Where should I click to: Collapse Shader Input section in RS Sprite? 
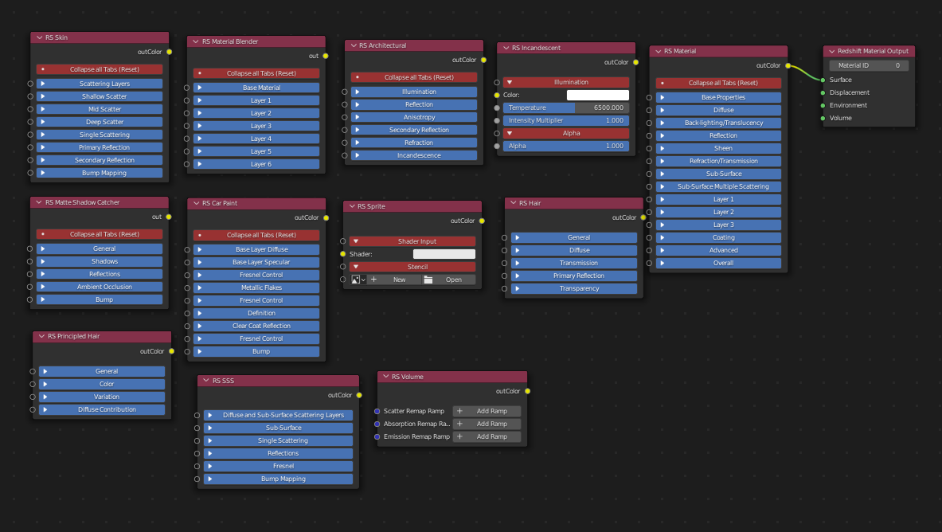pyautogui.click(x=412, y=241)
